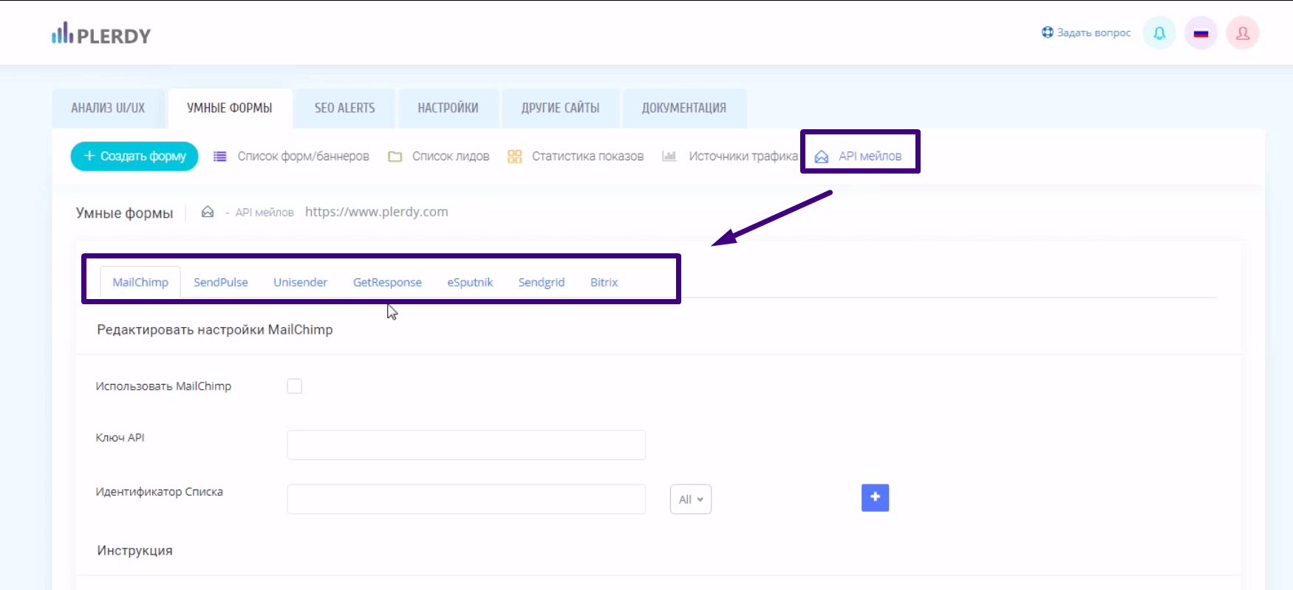Viewport: 1293px width, 590px height.
Task: Click the https://www.plerdy.com site URL
Action: (377, 212)
